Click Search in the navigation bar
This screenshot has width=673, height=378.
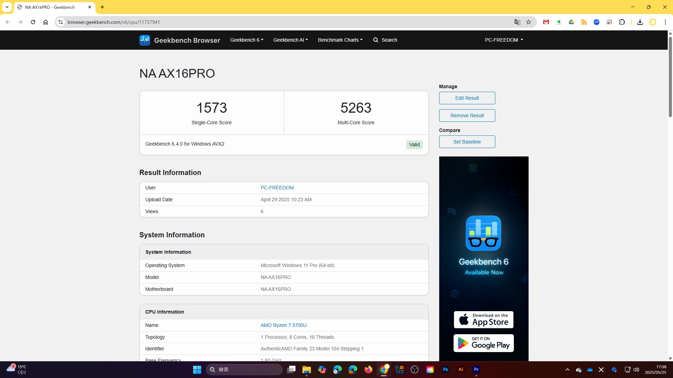point(385,40)
